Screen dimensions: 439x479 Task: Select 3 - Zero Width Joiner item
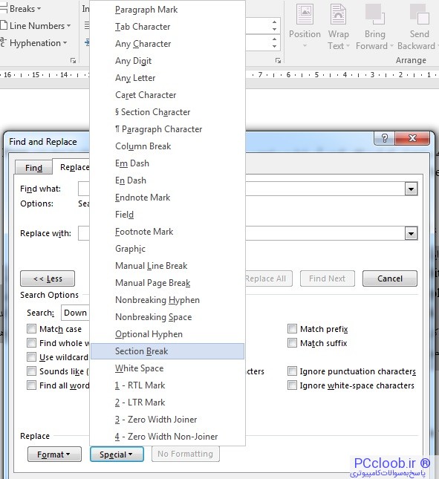167,420
